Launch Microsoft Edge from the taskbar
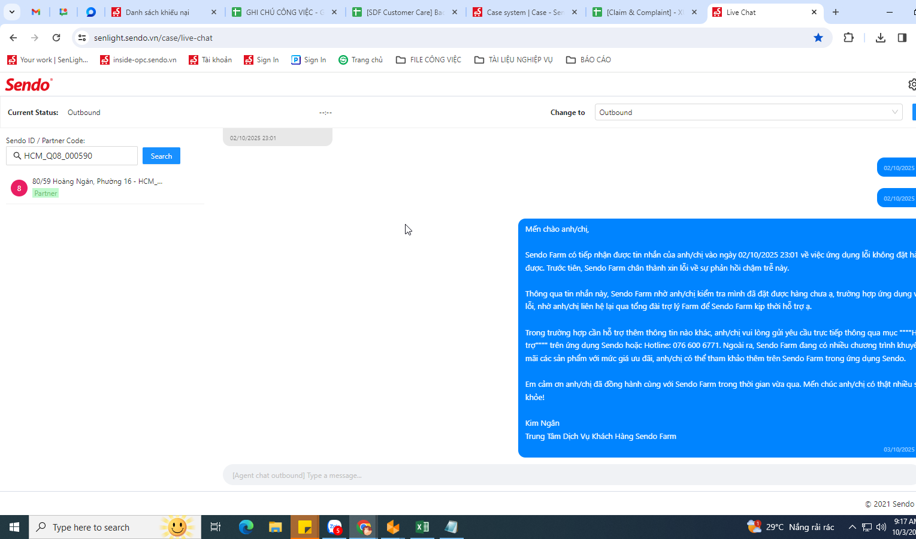 [x=246, y=527]
